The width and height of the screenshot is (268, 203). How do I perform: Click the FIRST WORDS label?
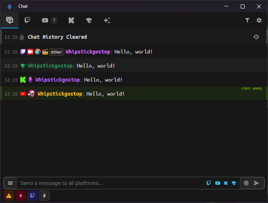point(252,89)
